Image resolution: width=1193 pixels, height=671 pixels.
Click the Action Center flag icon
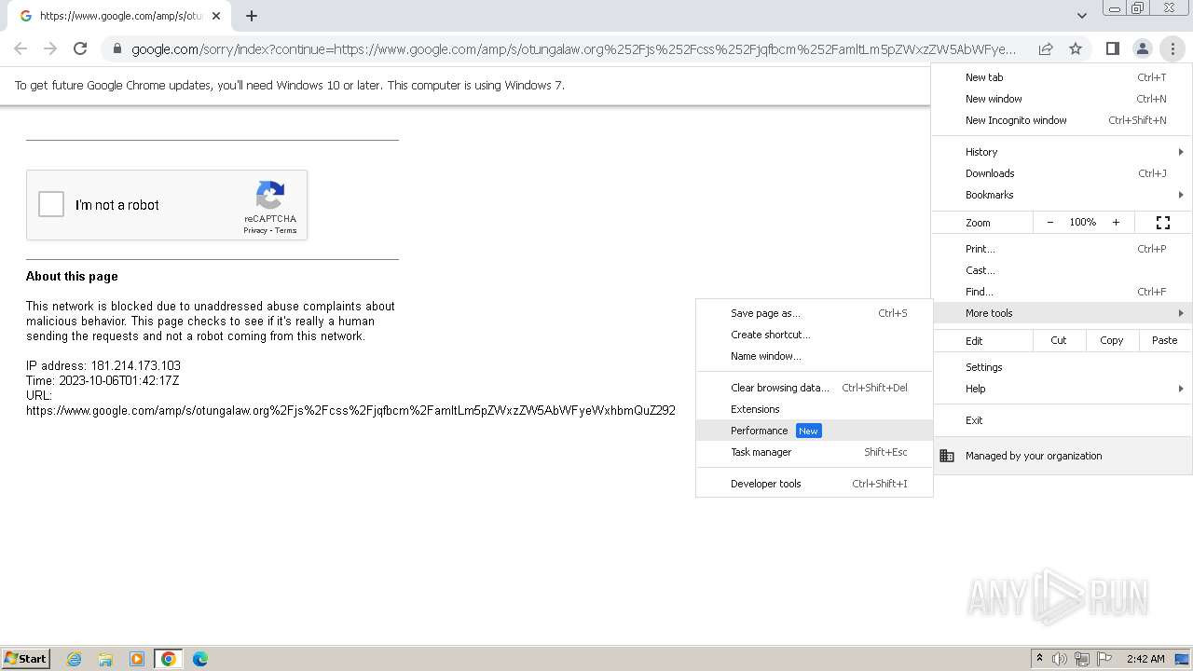(x=1104, y=659)
